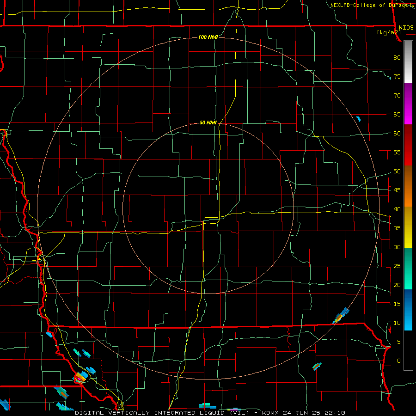This screenshot has width=416, height=416.
Task: Select the 50 value on the scale
Action: point(397,171)
